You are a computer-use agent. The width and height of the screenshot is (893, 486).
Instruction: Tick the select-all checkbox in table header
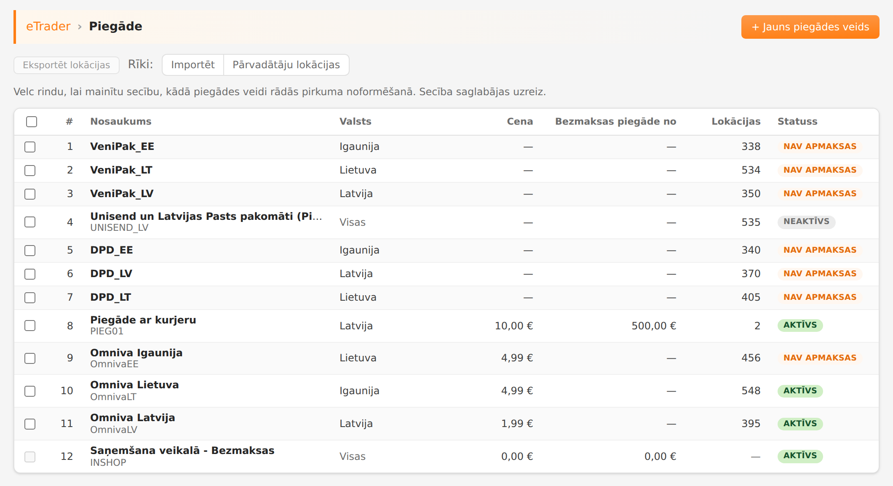coord(32,122)
